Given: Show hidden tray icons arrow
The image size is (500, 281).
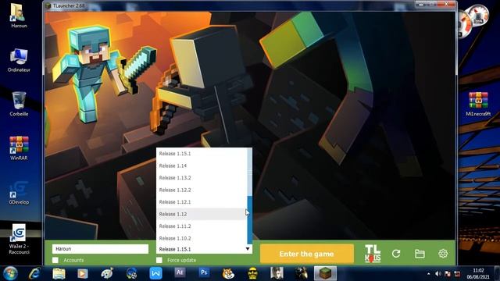Looking at the screenshot, I should [x=428, y=274].
